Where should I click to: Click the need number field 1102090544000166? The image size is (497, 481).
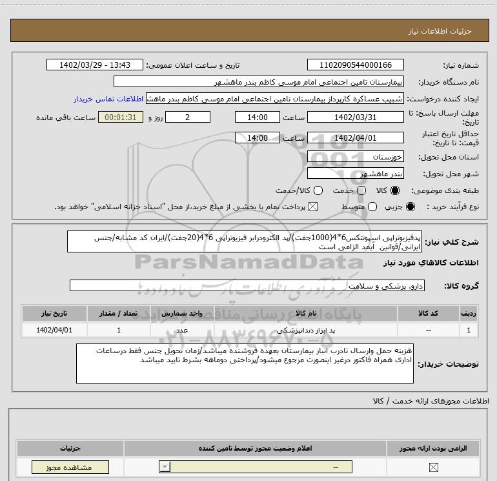click(355, 65)
